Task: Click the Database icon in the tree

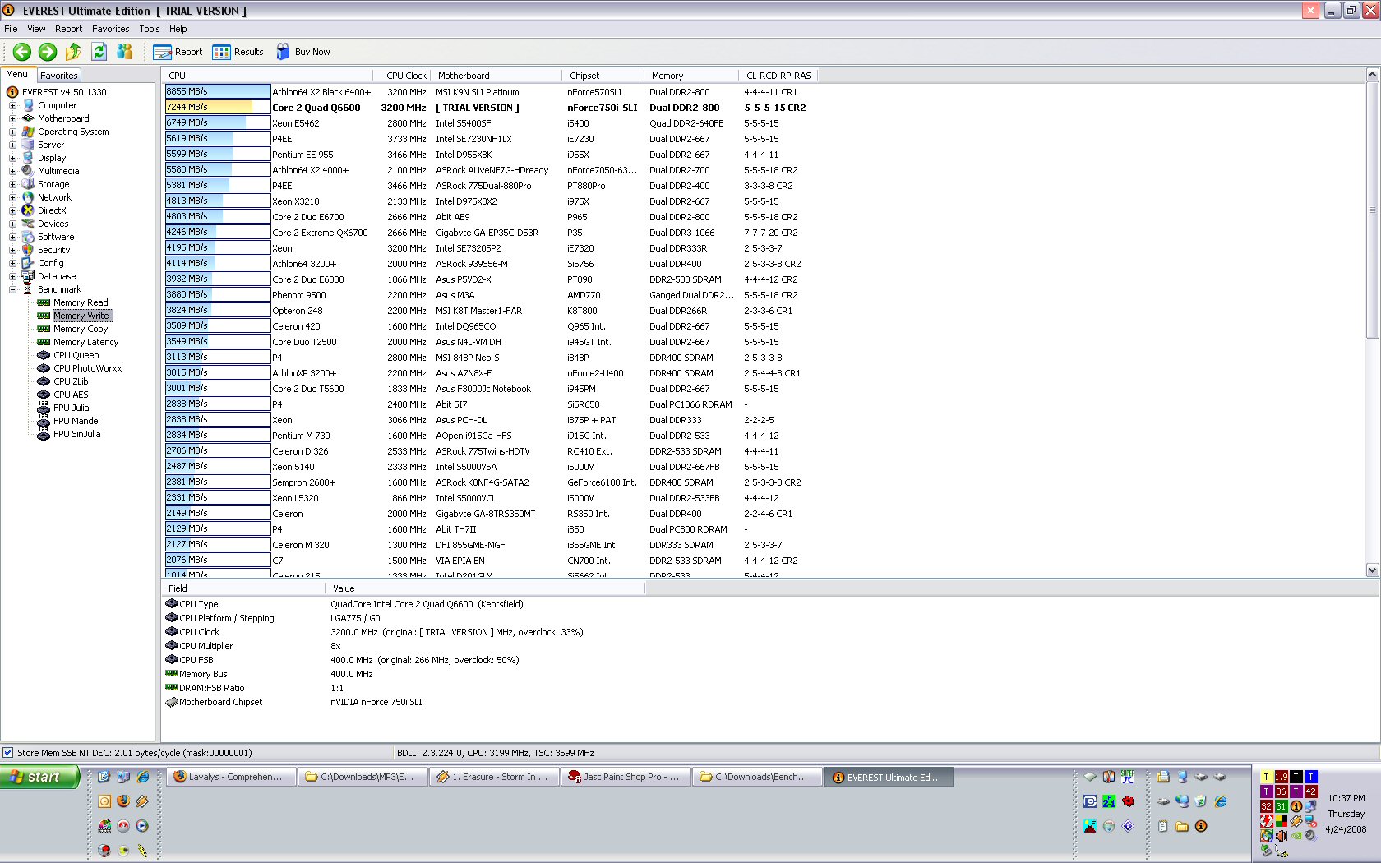Action: [x=28, y=276]
